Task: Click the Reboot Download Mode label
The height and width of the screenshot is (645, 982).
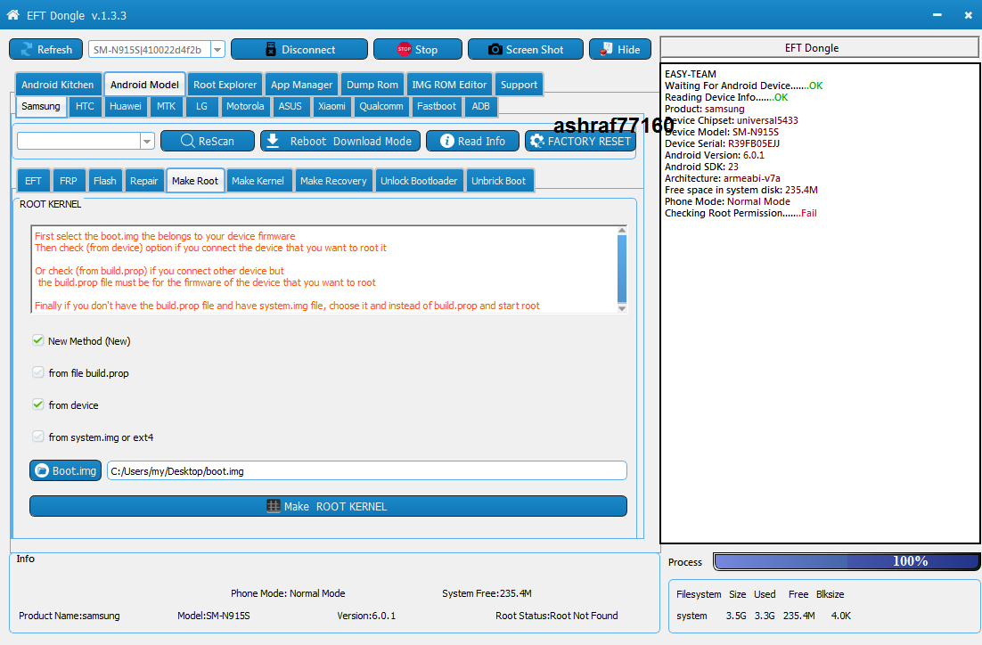Action: 351,141
